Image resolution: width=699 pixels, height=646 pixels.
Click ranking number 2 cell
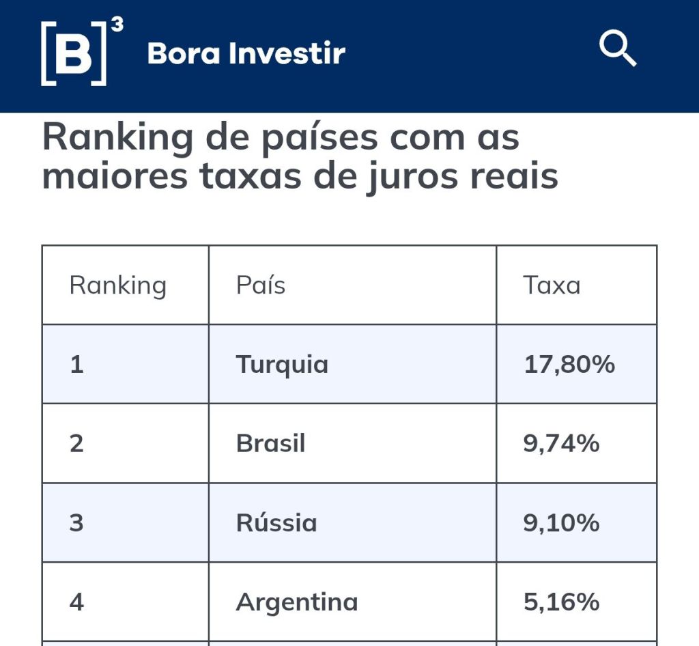(x=76, y=444)
